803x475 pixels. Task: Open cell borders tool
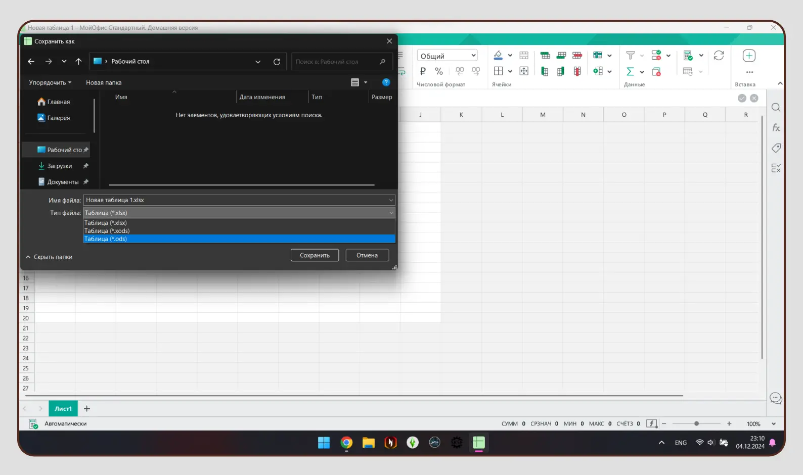pyautogui.click(x=499, y=71)
